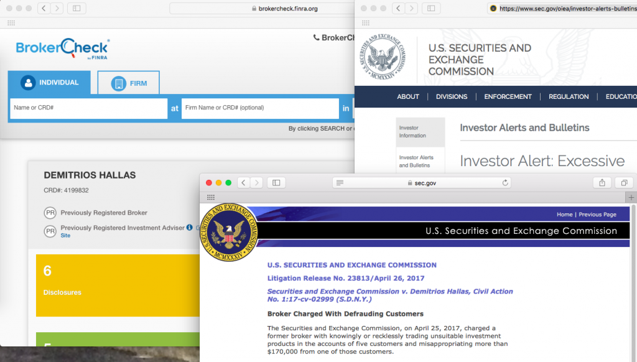Viewport: 637px width, 362px height.
Task: Click the sec.gov/oiea investor-alerts URL bar
Action: tap(562, 8)
